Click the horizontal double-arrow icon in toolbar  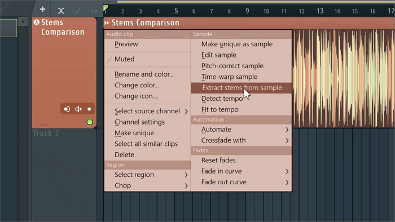[x=94, y=11]
